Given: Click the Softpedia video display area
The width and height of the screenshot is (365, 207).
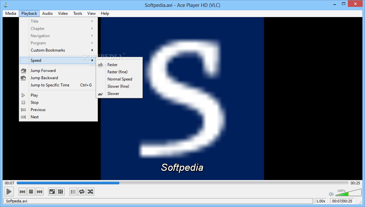Looking at the screenshot, I should tap(182, 98).
